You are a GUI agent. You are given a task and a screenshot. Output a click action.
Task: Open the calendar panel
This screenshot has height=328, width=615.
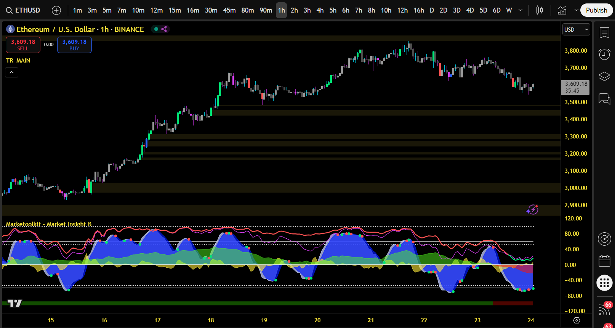click(604, 261)
